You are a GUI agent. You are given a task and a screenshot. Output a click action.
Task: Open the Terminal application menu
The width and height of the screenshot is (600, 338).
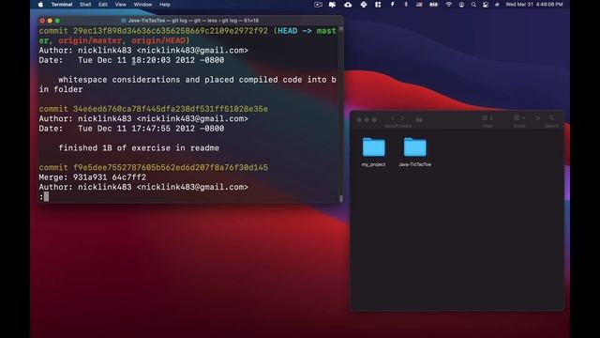pyautogui.click(x=62, y=5)
